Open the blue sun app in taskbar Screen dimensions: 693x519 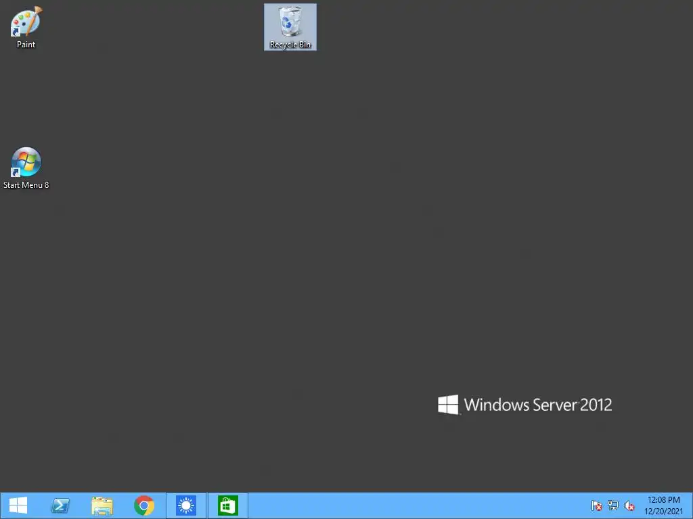pyautogui.click(x=186, y=505)
